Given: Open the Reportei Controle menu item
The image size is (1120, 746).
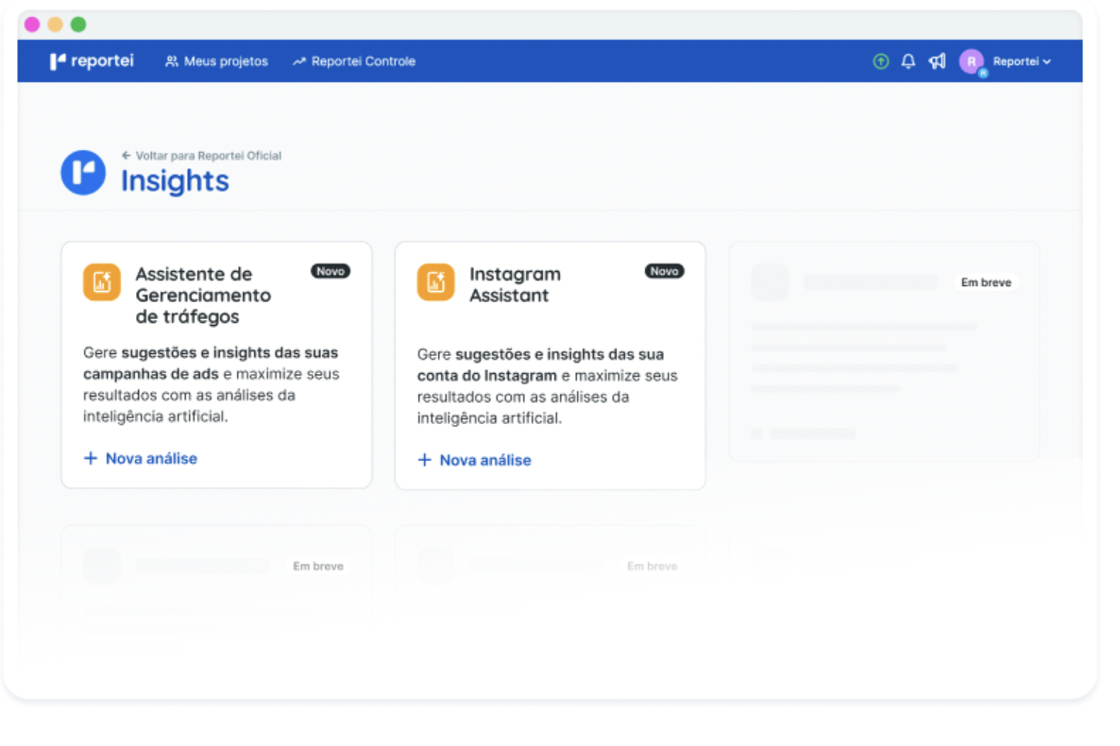Looking at the screenshot, I should pos(363,60).
